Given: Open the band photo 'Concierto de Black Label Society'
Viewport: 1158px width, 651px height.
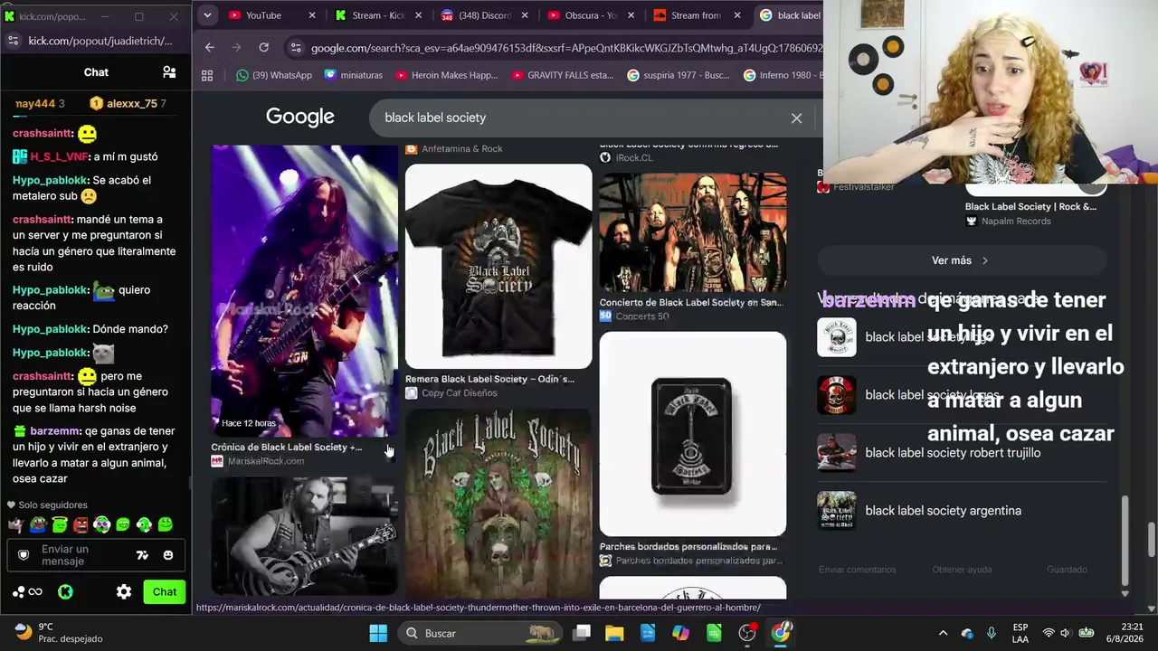Looking at the screenshot, I should point(693,233).
